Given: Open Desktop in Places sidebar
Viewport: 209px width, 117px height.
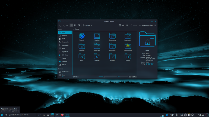Looking at the screenshot, I should [x=65, y=36].
